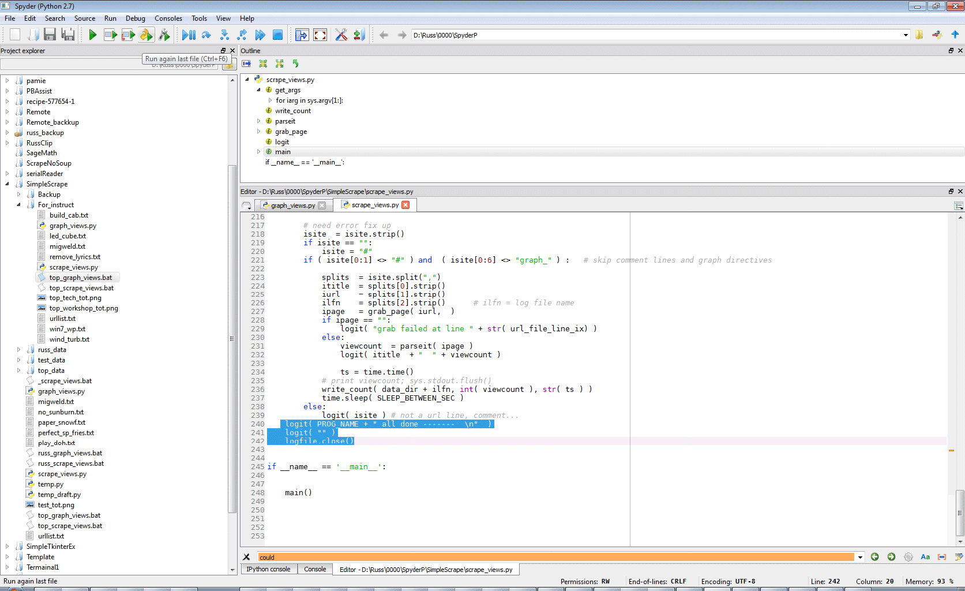The height and width of the screenshot is (591, 965).
Task: Select the Save all files toolbar icon
Action: pos(68,35)
